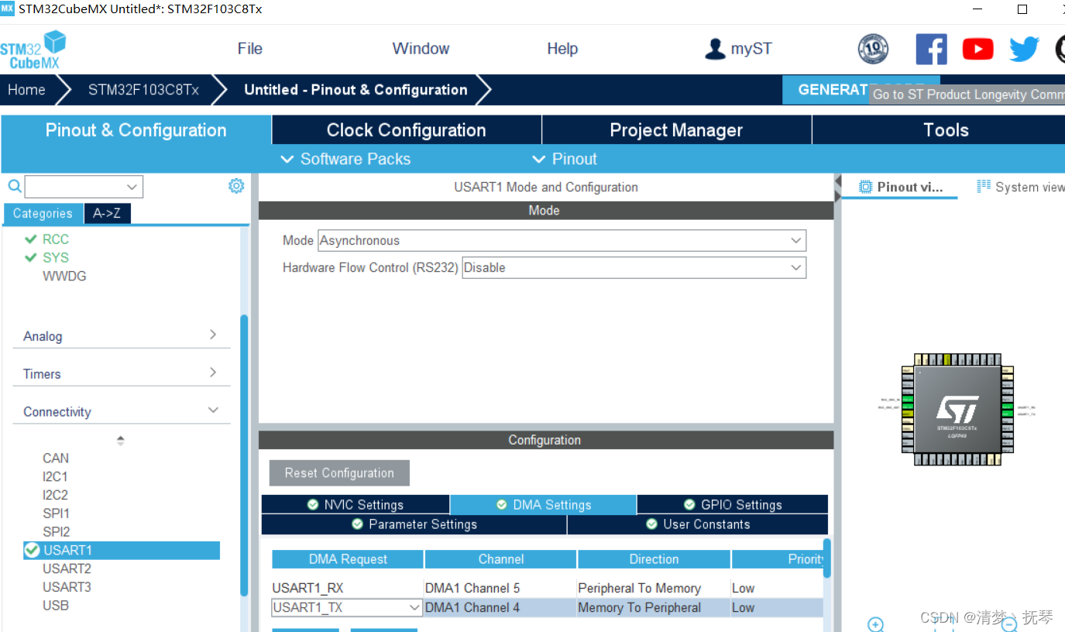This screenshot has width=1065, height=632.
Task: Open the categories gear settings icon
Action: [236, 186]
